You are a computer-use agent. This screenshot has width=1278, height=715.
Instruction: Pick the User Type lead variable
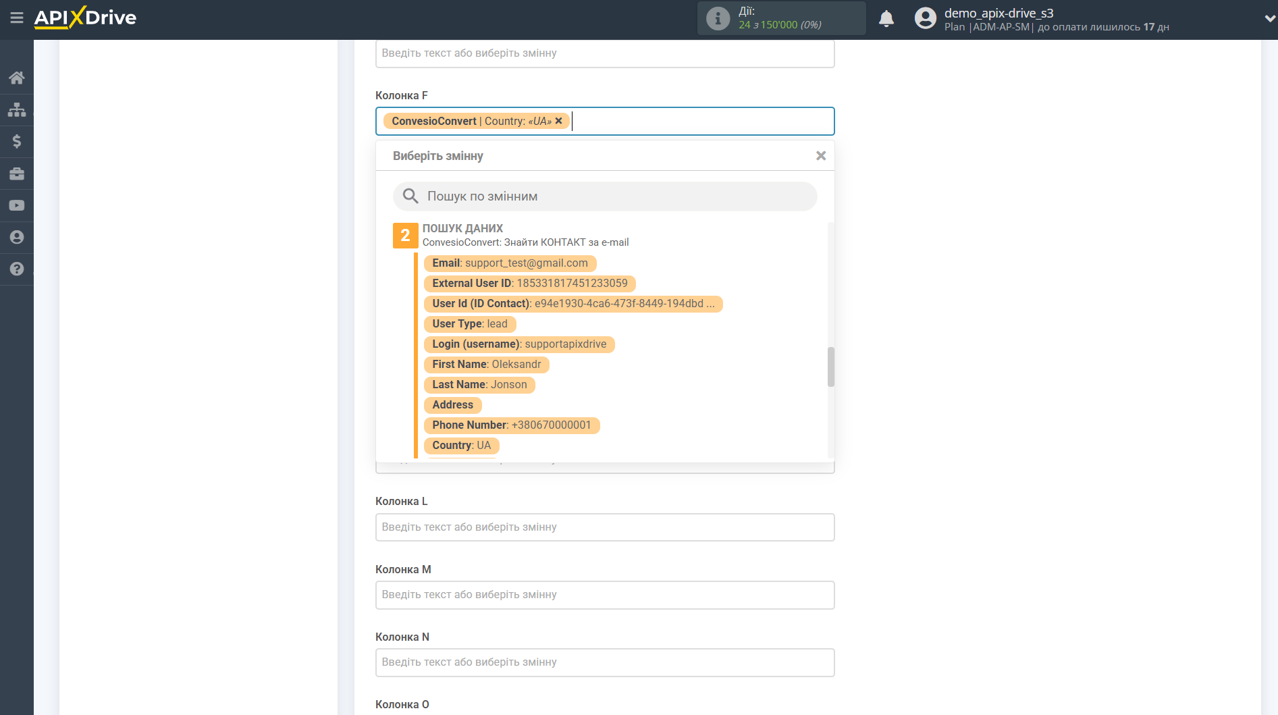tap(469, 324)
